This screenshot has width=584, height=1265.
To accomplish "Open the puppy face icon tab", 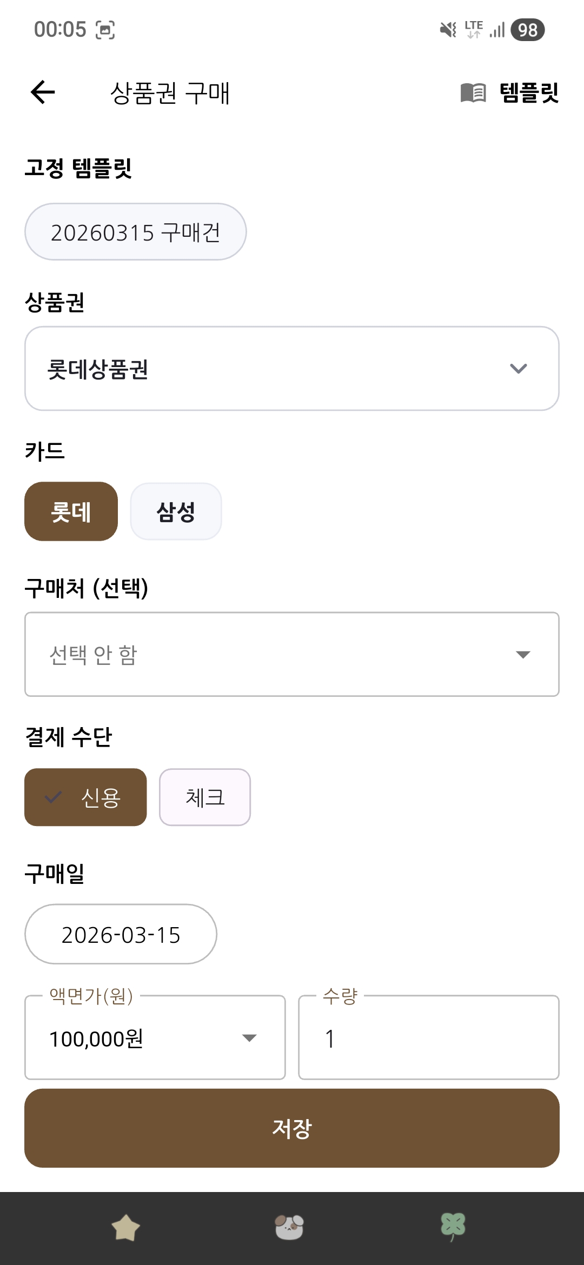I will pos(289,1227).
